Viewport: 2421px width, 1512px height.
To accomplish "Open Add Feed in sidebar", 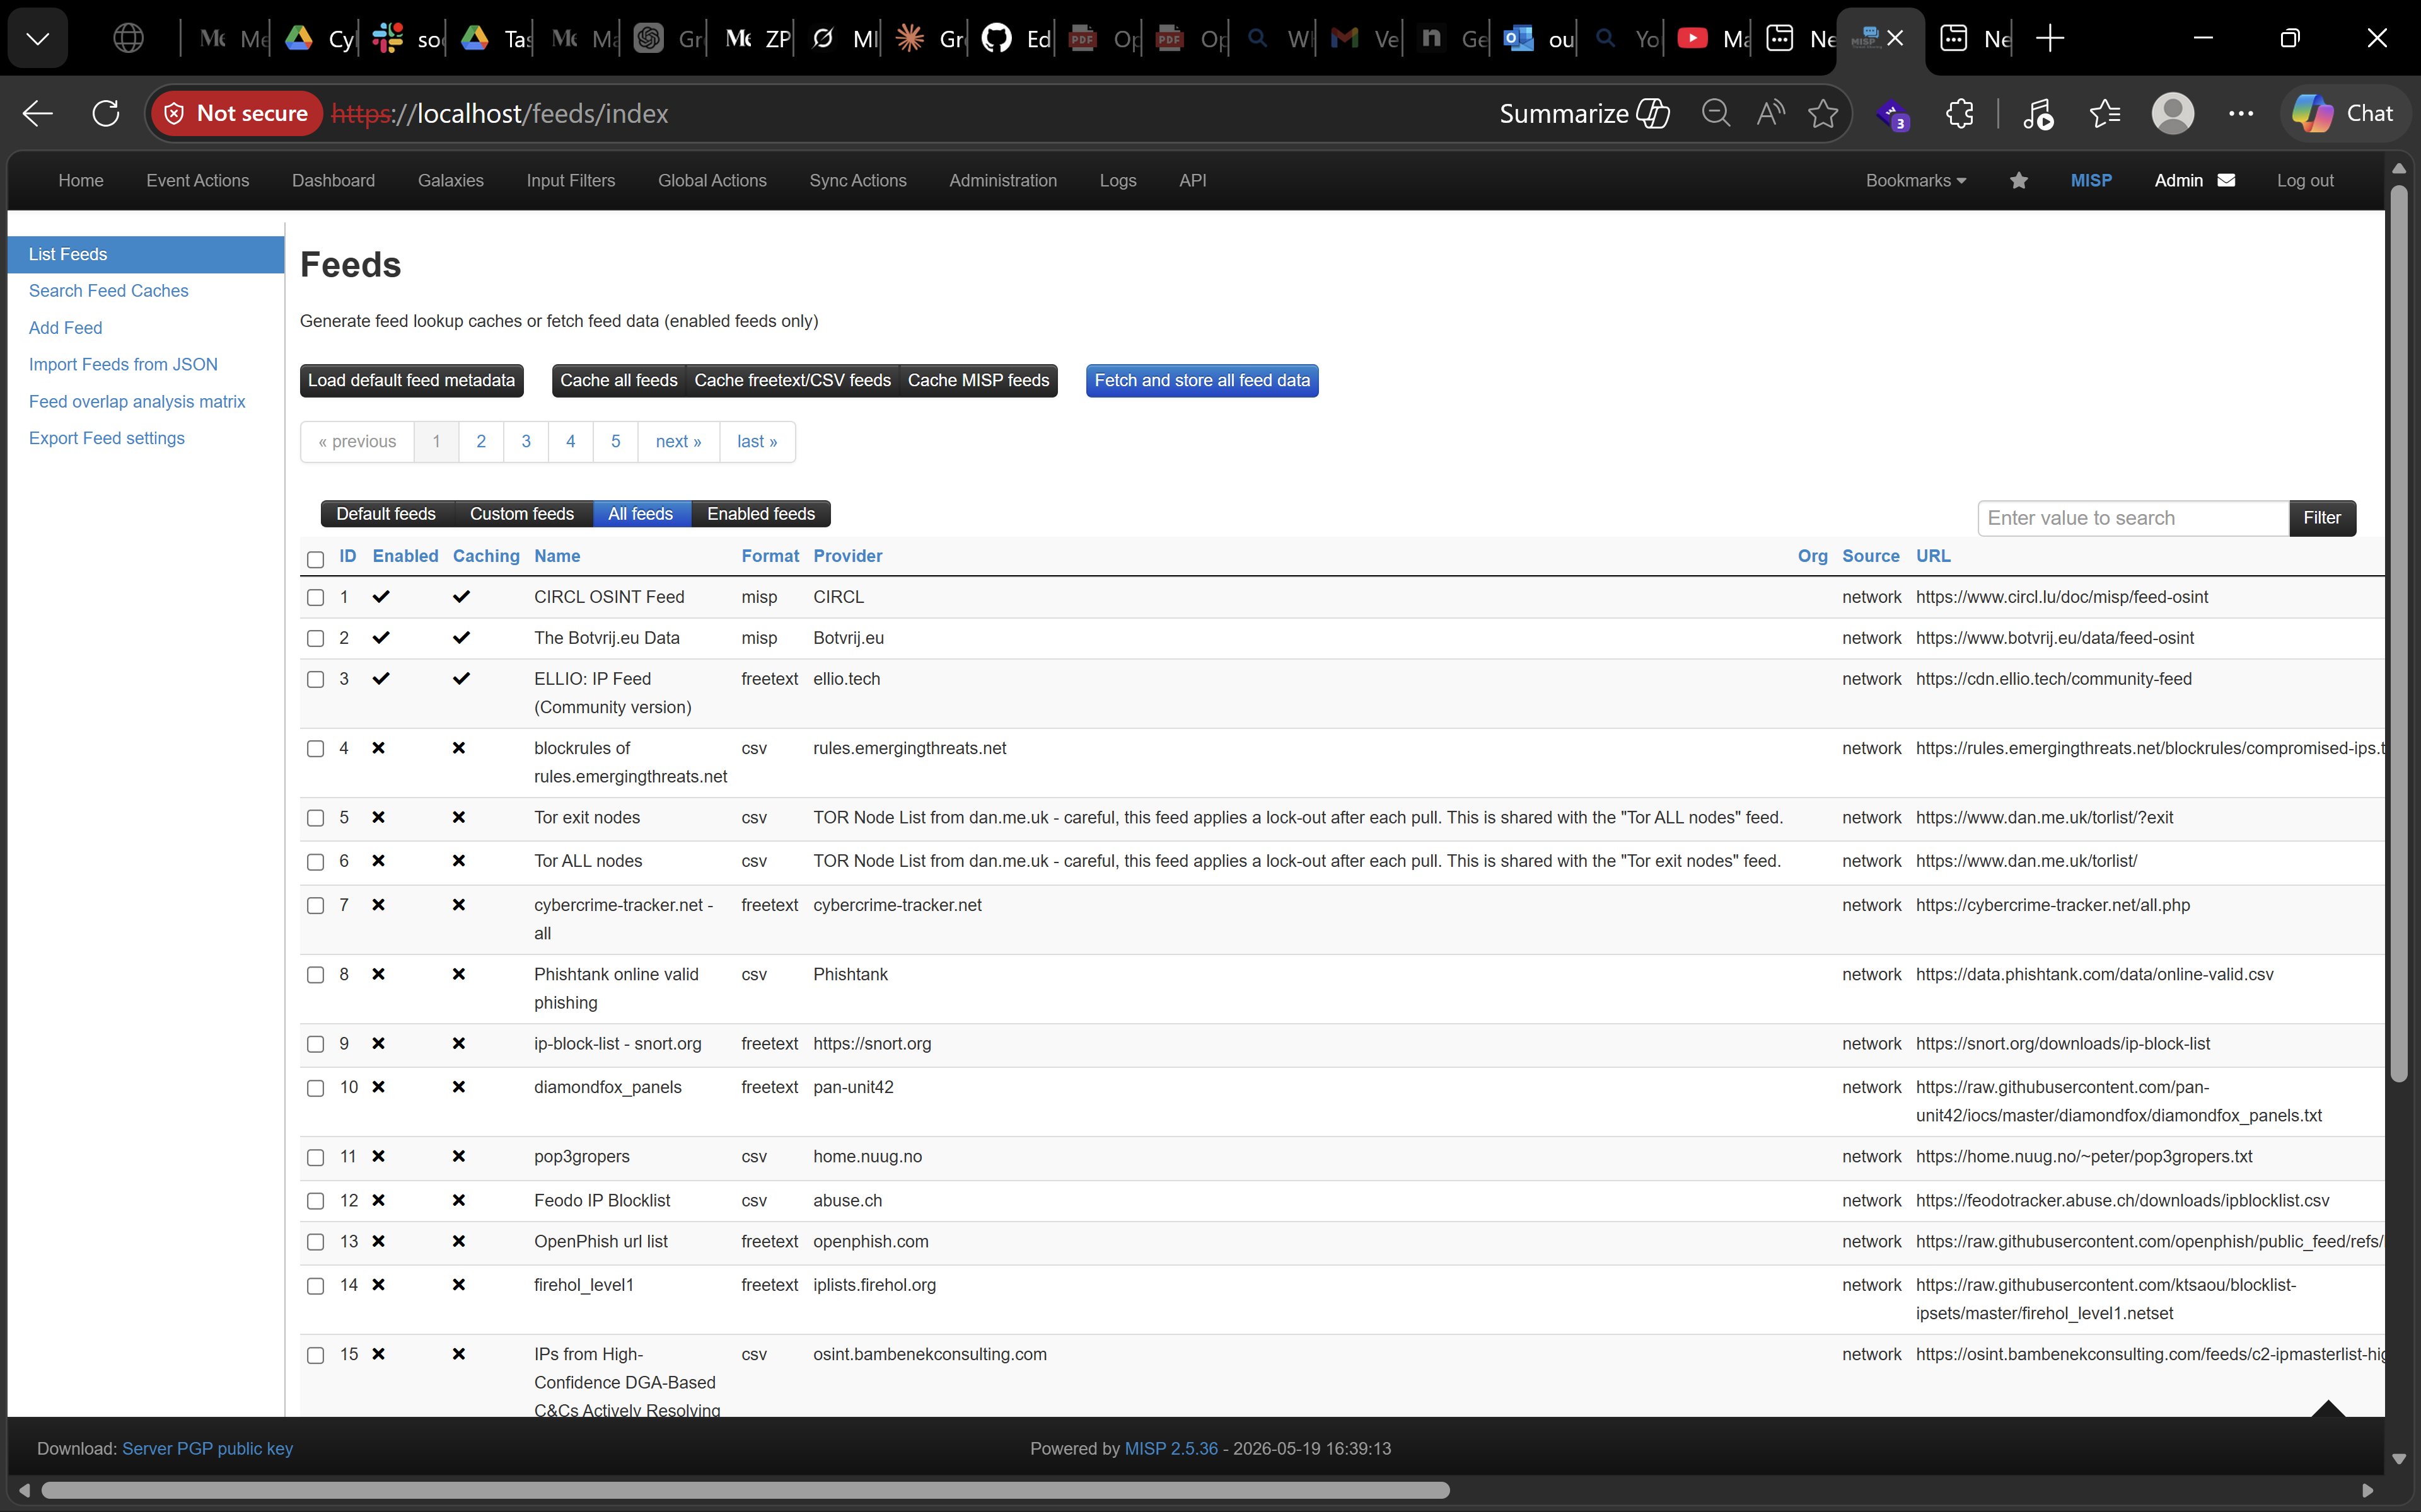I will pyautogui.click(x=65, y=328).
